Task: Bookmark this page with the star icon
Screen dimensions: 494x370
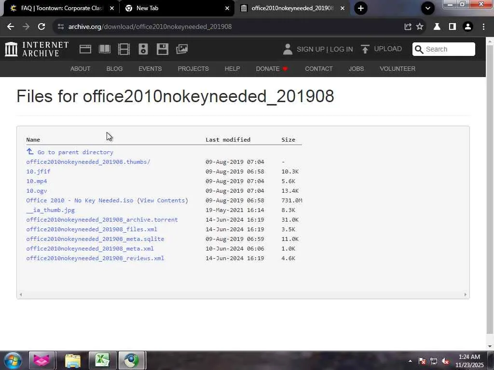Action: (x=420, y=27)
